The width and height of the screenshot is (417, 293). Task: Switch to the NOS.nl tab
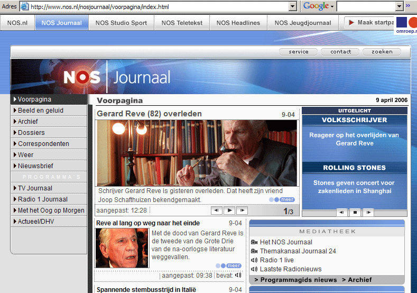17,23
